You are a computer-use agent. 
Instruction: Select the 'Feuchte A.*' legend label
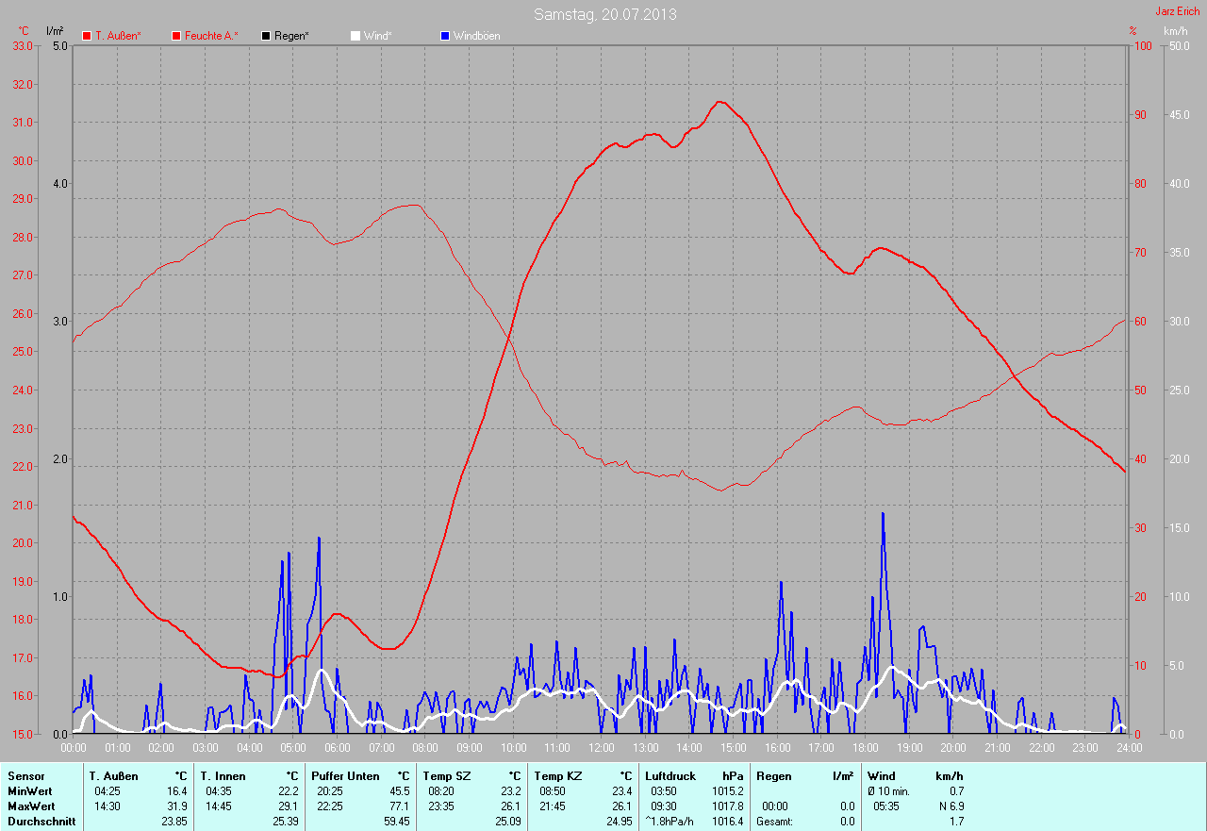pyautogui.click(x=211, y=36)
